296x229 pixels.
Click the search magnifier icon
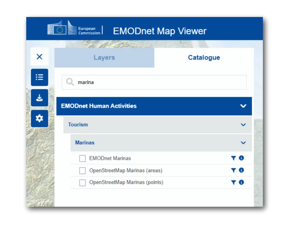pyautogui.click(x=70, y=82)
